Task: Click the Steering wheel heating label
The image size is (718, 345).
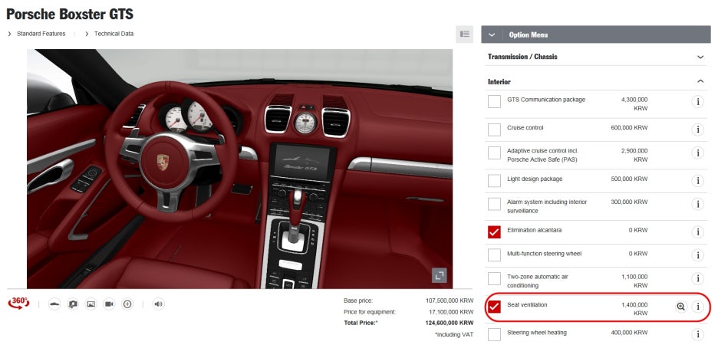Action: (537, 333)
